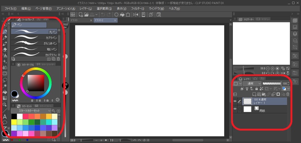The width and height of the screenshot is (301, 143).
Task: Open スタートカラーセット color set dropdown
Action: pyautogui.click(x=31, y=111)
